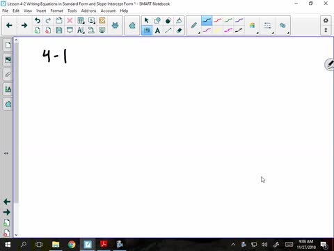Image resolution: width=334 pixels, height=251 pixels.
Task: Open the Insert menu
Action: click(41, 10)
